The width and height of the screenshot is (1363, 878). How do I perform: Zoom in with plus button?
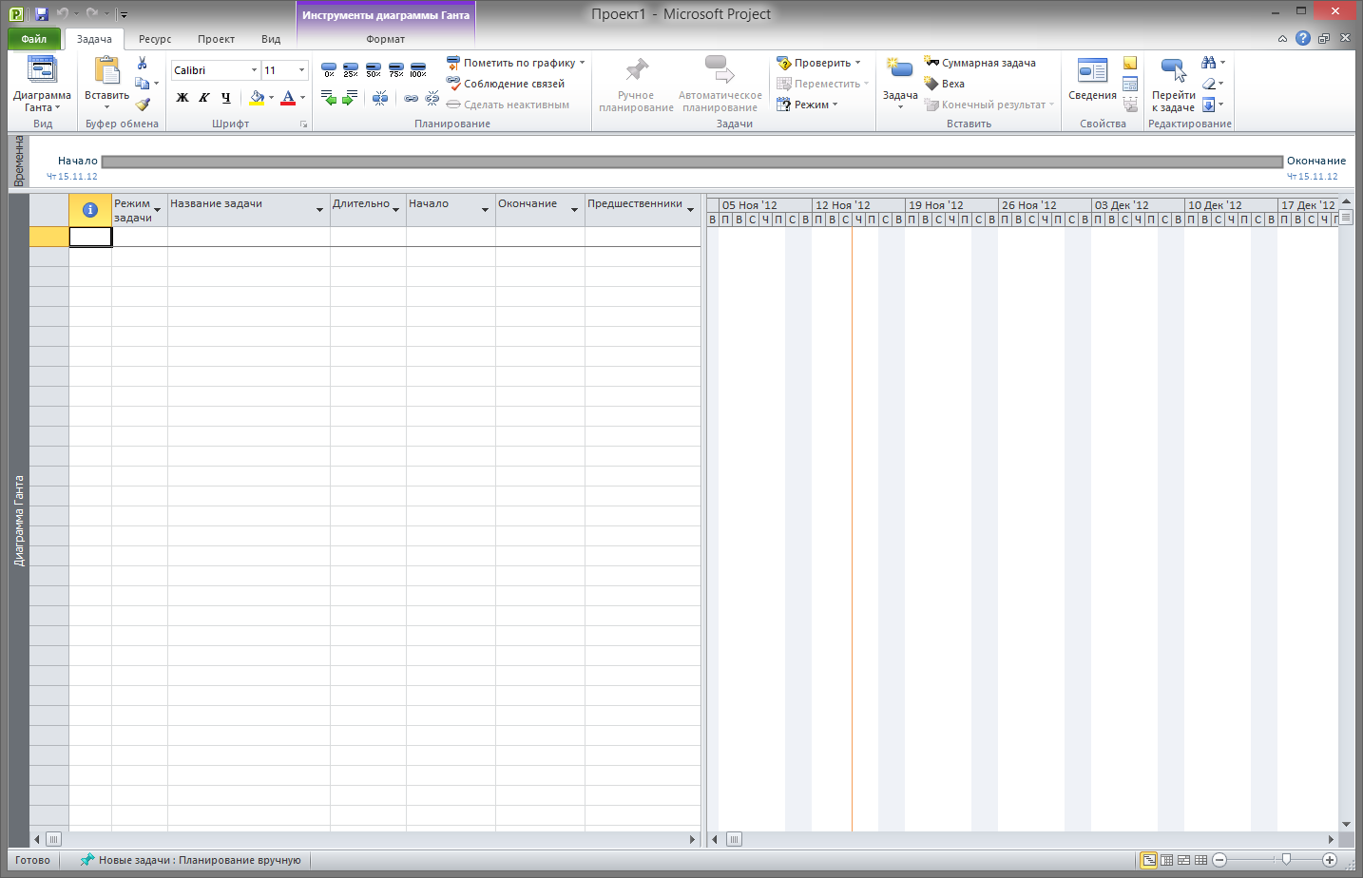coord(1330,860)
